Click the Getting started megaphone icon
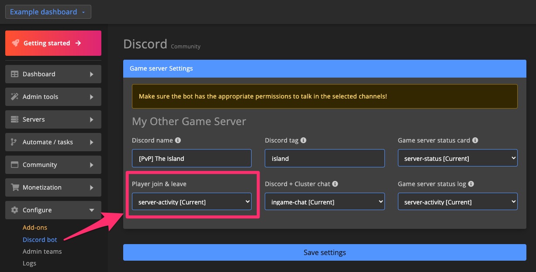The width and height of the screenshot is (536, 272). click(16, 43)
